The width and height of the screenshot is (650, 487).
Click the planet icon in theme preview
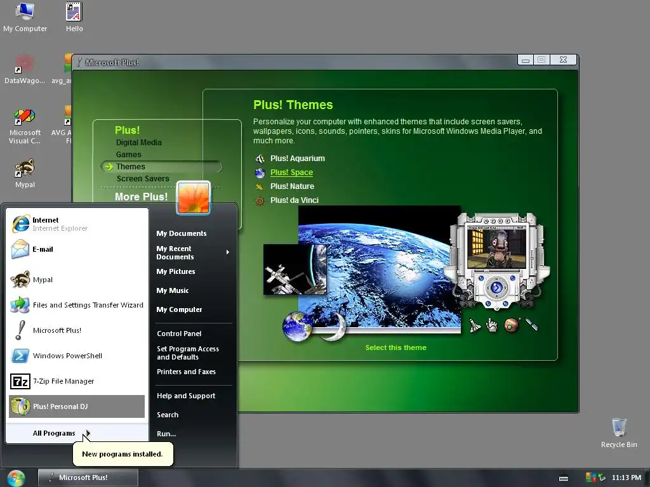point(512,325)
